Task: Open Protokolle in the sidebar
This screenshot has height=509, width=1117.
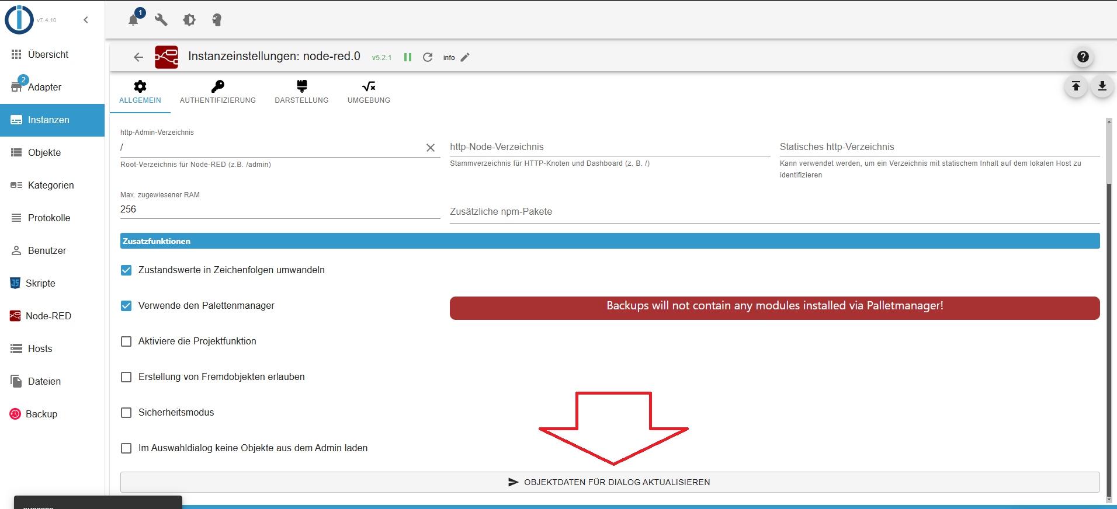Action: tap(52, 218)
